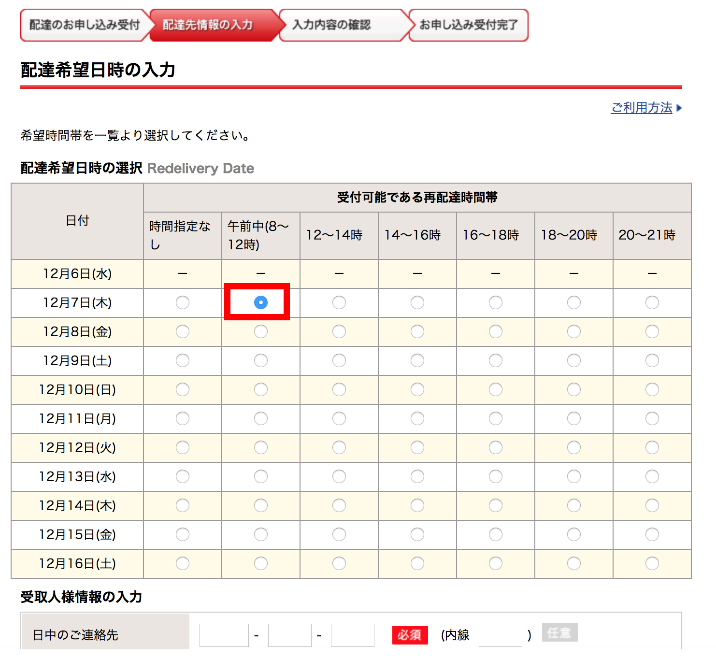Select 12月7日(木) 時間指定なし radio button

pos(183,302)
